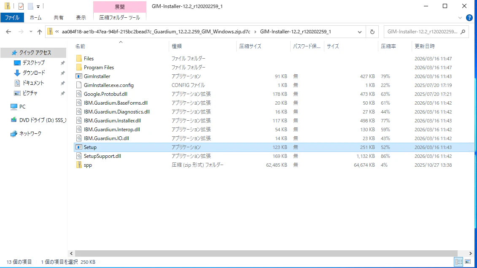Image resolution: width=477 pixels, height=268 pixels.
Task: Click the Google.Protobuf.dll file icon
Action: 79,94
